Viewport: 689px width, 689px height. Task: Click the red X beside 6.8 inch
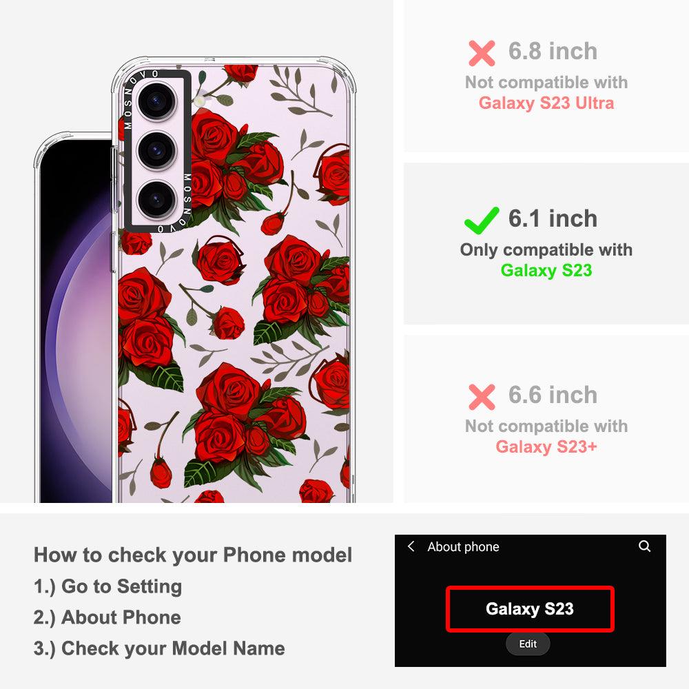coord(482,53)
